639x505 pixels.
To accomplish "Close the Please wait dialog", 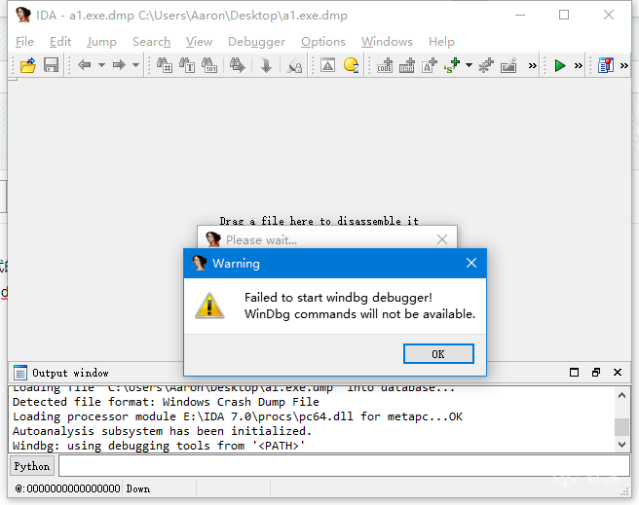I will pos(442,239).
